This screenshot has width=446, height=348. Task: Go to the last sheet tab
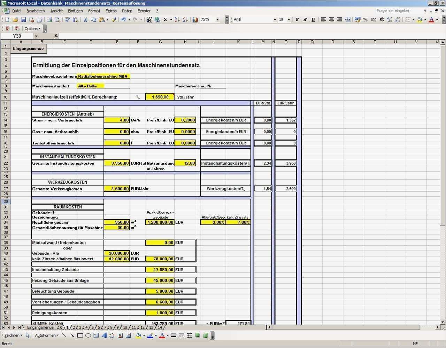(x=19, y=327)
